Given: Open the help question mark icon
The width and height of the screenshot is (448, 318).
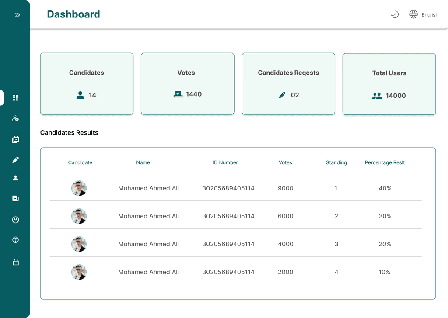Looking at the screenshot, I should point(16,240).
